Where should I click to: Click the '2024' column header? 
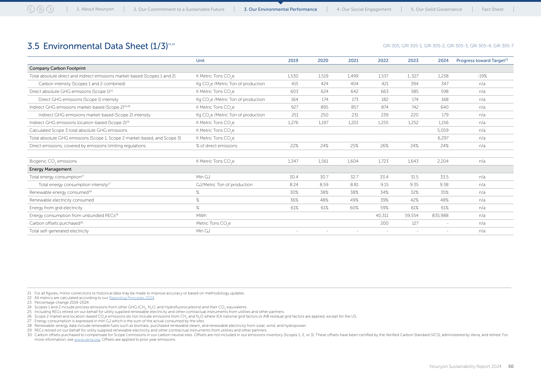point(443,60)
